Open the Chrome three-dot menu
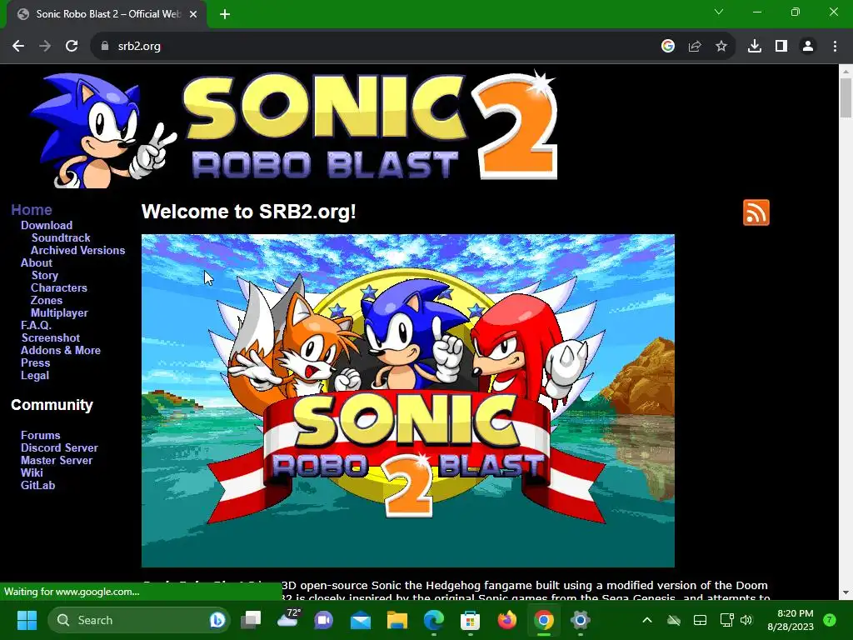853x640 pixels. [x=835, y=47]
